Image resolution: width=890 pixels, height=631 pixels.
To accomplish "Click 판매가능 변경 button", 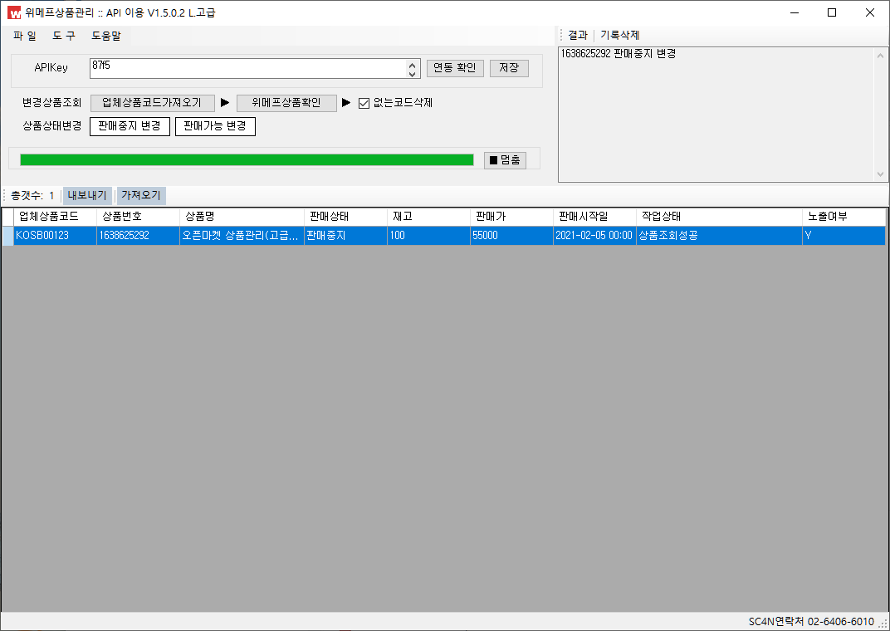I will coord(215,126).
